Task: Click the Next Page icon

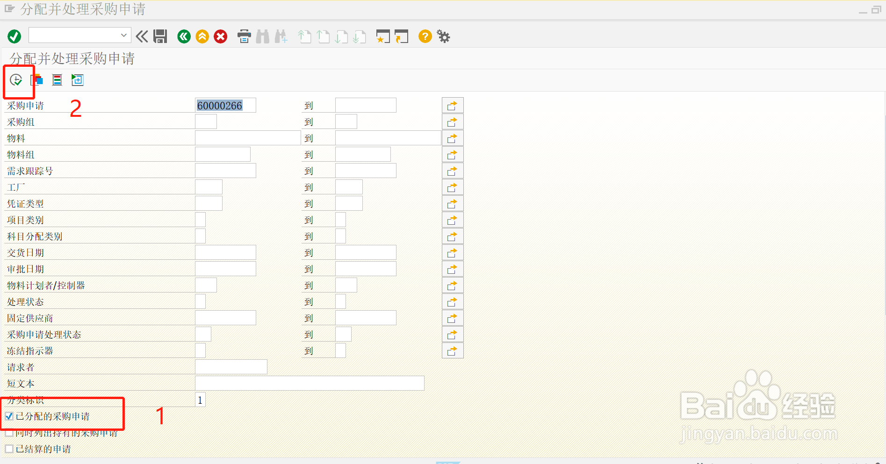Action: (341, 36)
